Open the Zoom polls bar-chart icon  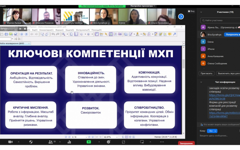69,142
